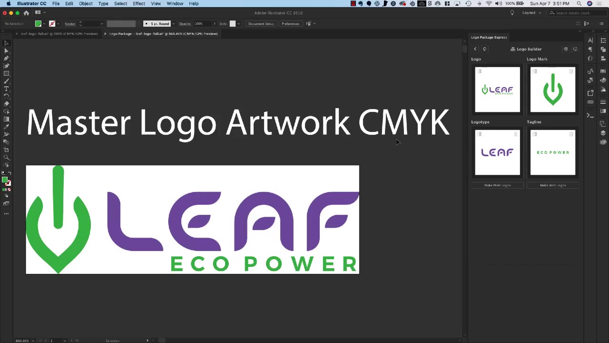Open fill color dropdown in control bar
The height and width of the screenshot is (343, 609).
coord(44,24)
